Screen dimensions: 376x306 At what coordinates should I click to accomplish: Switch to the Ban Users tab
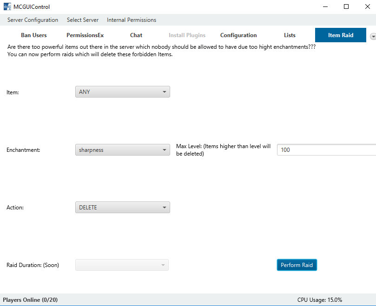click(x=34, y=35)
